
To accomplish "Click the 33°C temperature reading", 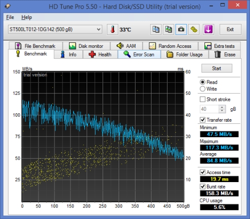I will pos(125,30).
